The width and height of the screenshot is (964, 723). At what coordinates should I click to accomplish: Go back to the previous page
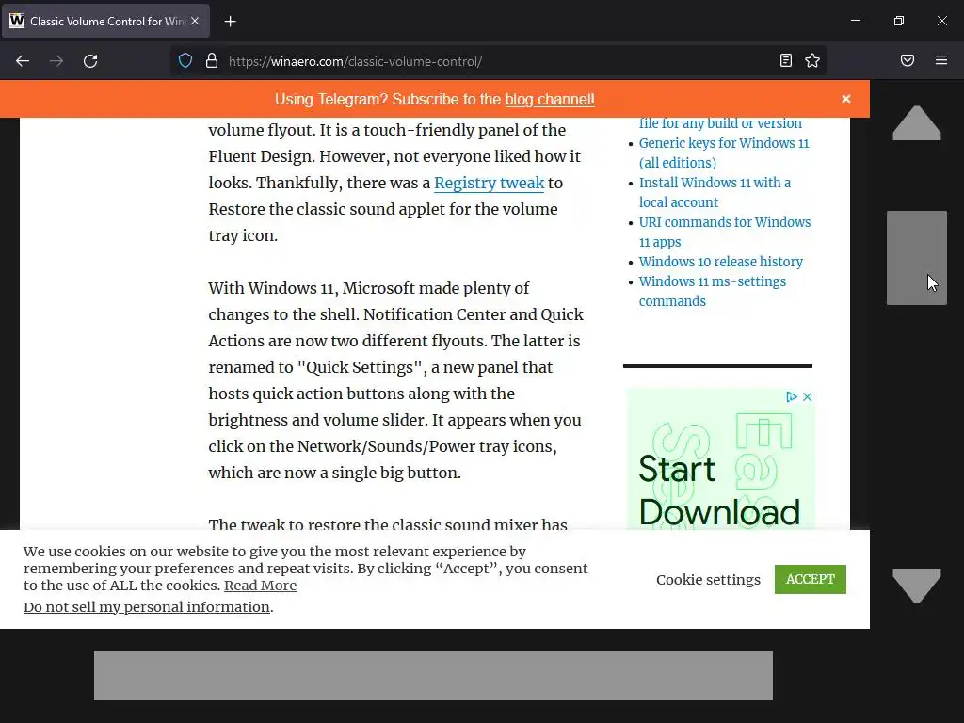pyautogui.click(x=23, y=61)
